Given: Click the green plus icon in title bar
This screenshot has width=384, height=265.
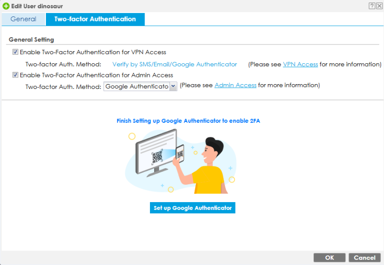Looking at the screenshot, I should click(6, 6).
